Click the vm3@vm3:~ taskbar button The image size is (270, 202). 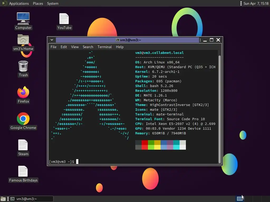coord(31,199)
